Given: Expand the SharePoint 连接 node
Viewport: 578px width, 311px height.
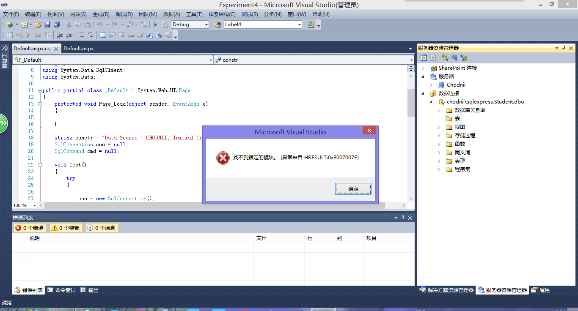Looking at the screenshot, I should point(423,68).
